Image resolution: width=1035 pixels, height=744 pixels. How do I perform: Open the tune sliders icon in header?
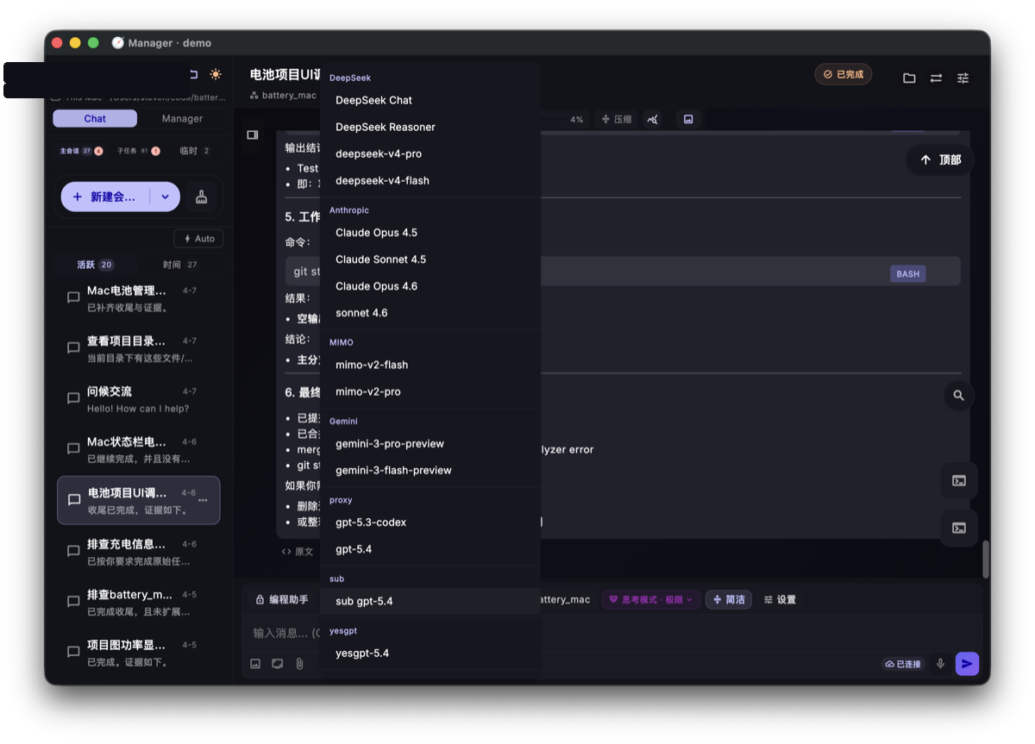(963, 78)
